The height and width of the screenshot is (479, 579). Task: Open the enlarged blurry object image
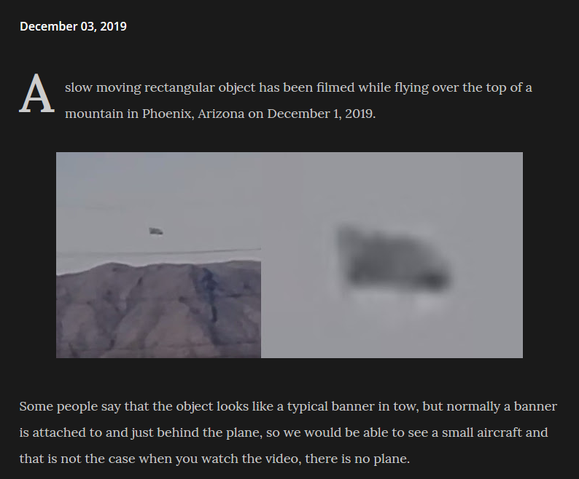point(392,255)
